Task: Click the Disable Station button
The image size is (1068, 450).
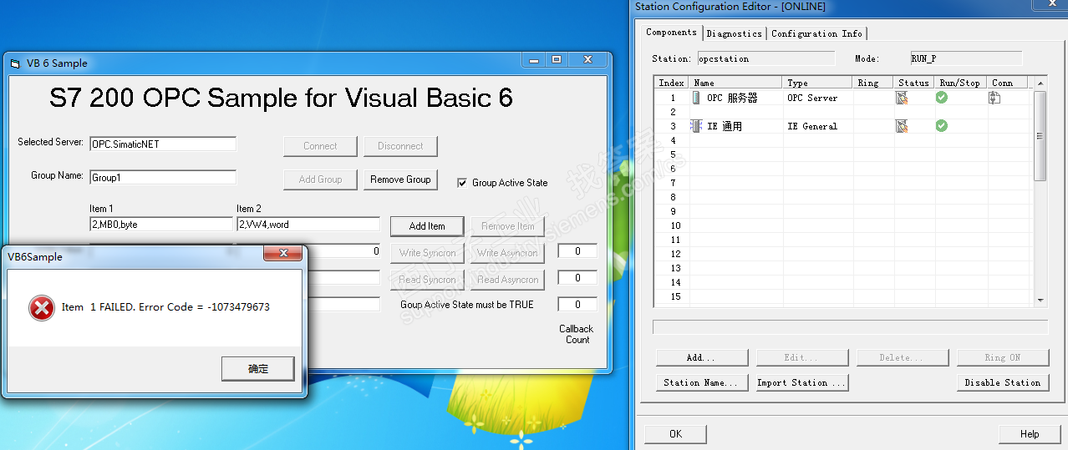Action: [x=1003, y=382]
